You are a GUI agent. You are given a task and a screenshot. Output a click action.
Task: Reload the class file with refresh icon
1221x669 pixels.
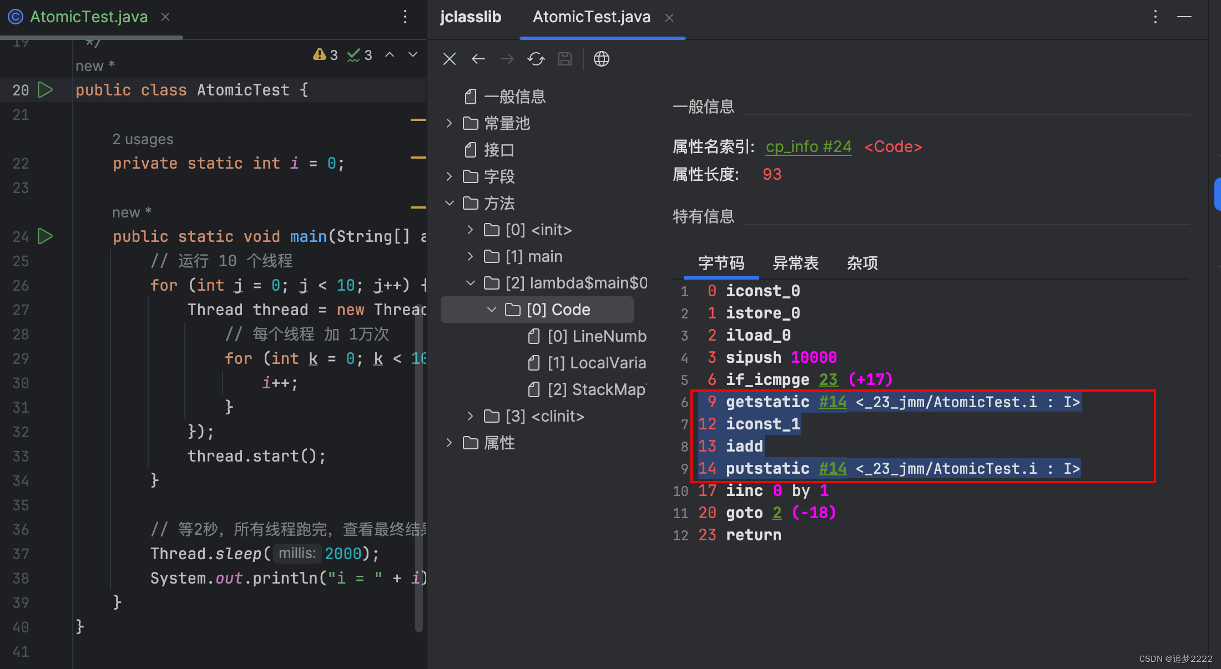click(x=536, y=59)
